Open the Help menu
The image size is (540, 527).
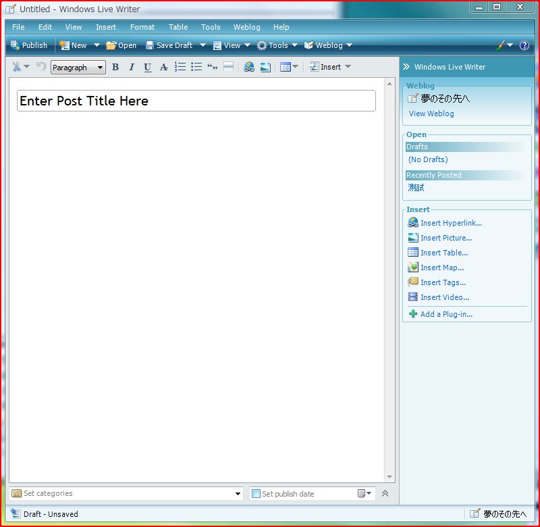[281, 27]
